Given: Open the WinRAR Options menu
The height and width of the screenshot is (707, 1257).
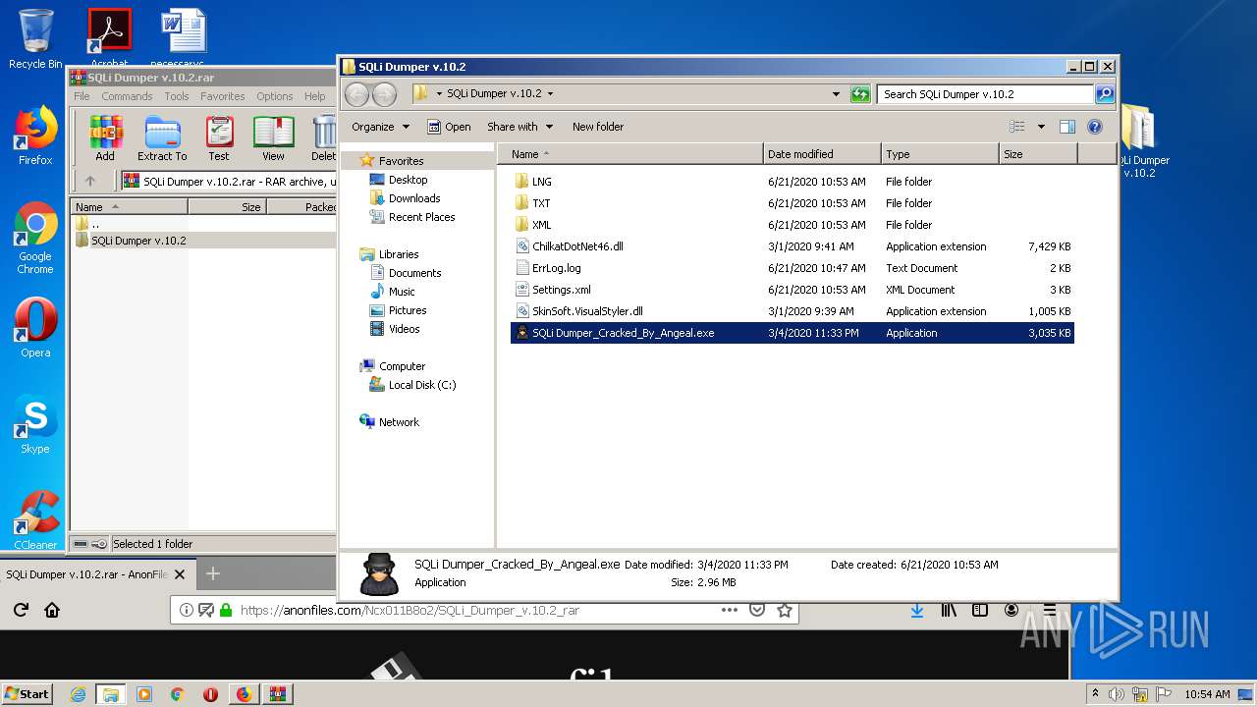Looking at the screenshot, I should click(275, 96).
